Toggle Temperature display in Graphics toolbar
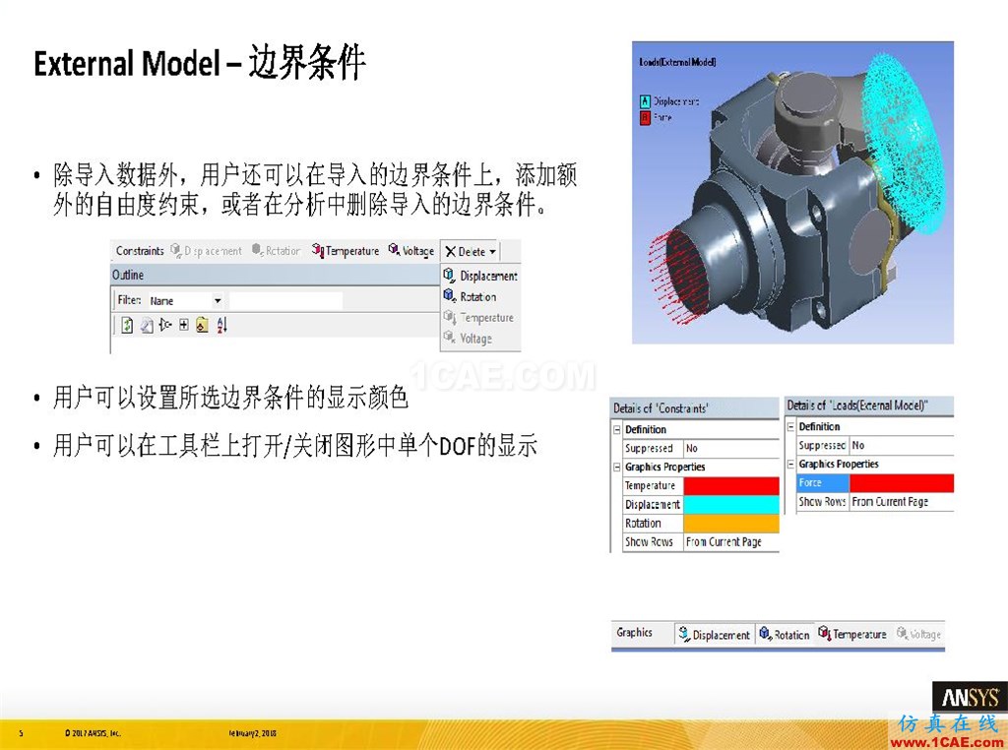Image resolution: width=1008 pixels, height=750 pixels. tap(852, 634)
